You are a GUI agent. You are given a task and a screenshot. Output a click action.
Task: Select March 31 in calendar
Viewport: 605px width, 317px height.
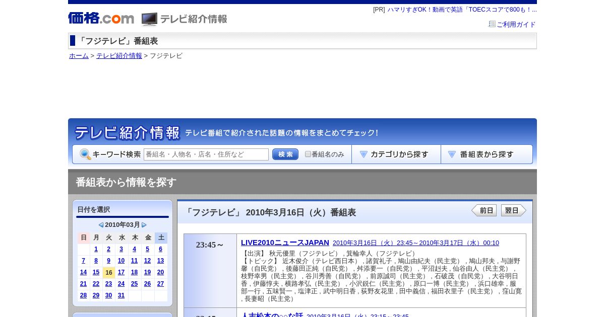pyautogui.click(x=121, y=295)
